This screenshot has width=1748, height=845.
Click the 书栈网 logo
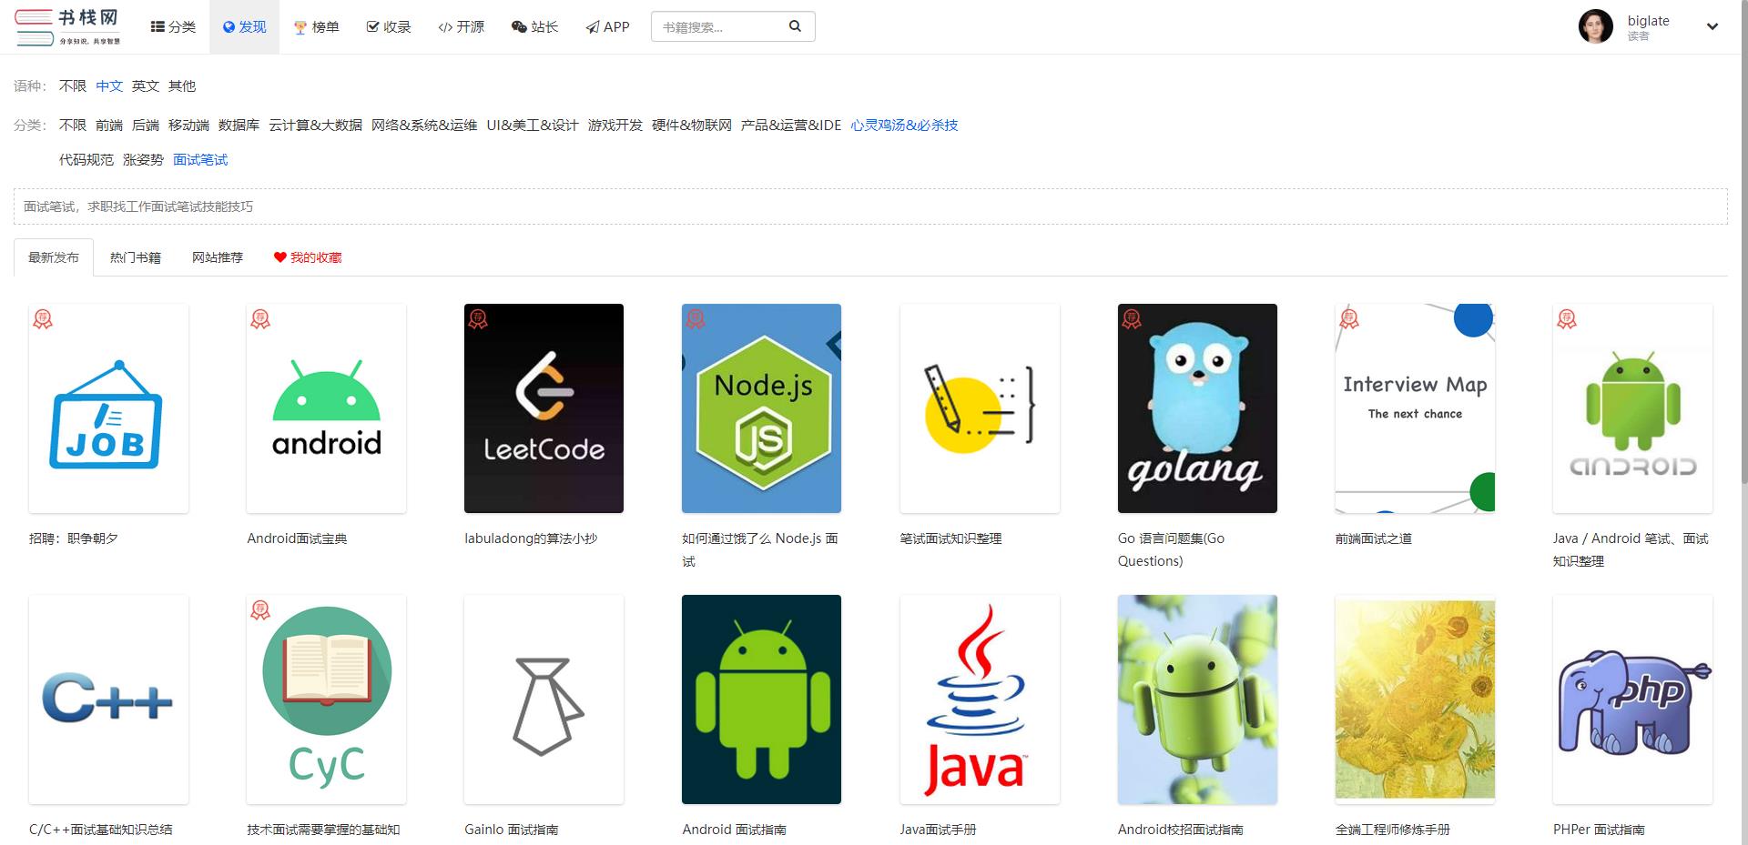(67, 26)
